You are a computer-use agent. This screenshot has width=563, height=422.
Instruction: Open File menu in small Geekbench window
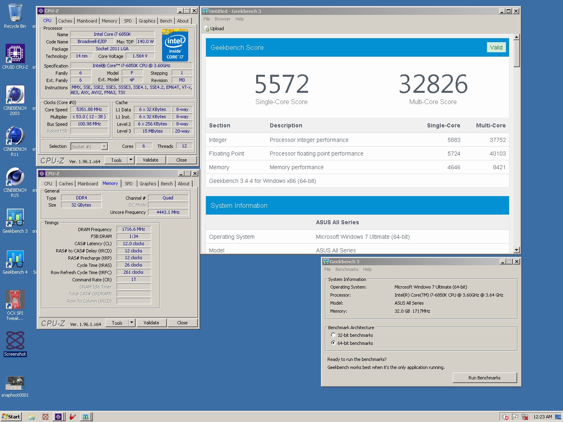click(327, 269)
